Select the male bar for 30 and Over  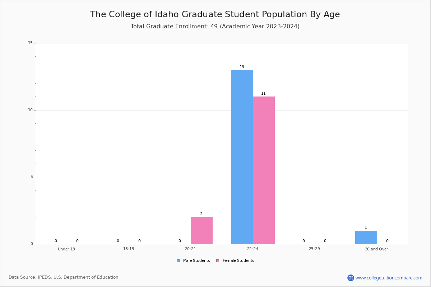(366, 237)
